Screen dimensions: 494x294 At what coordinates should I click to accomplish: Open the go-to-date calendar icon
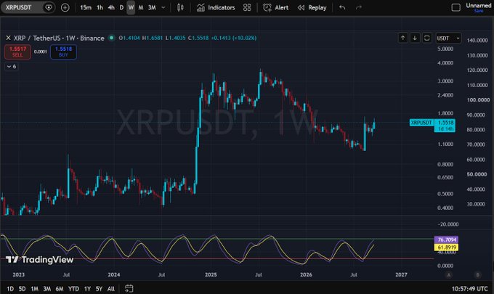(129, 288)
